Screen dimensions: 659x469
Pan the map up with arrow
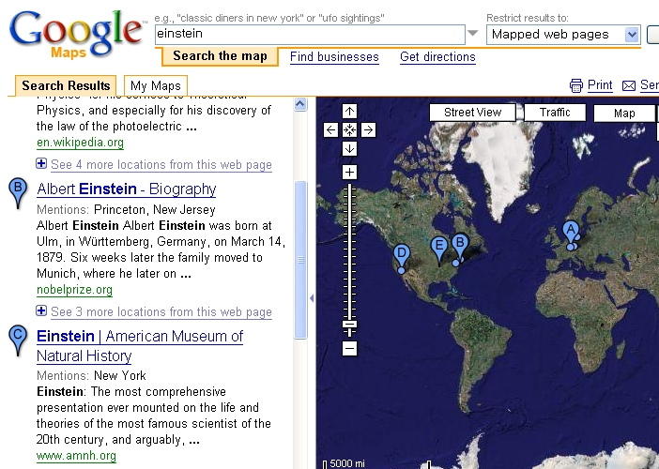tap(349, 112)
